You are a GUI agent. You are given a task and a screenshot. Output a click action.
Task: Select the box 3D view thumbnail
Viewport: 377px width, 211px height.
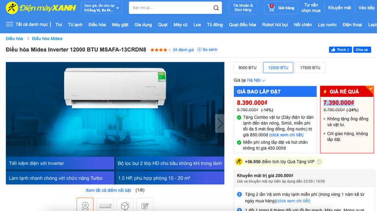coord(125,204)
